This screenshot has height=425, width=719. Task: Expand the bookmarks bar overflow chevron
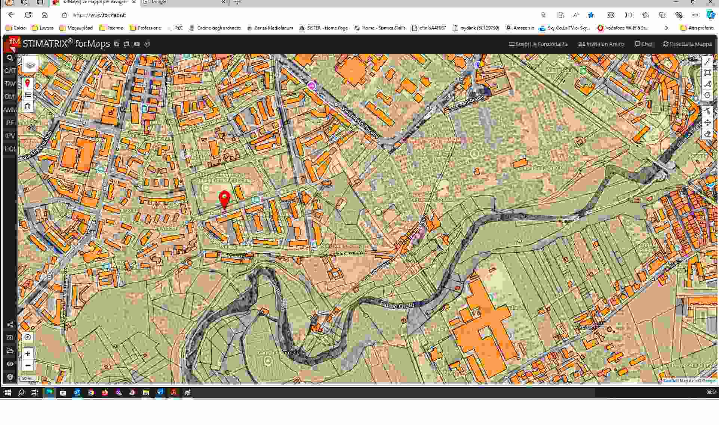click(x=666, y=28)
